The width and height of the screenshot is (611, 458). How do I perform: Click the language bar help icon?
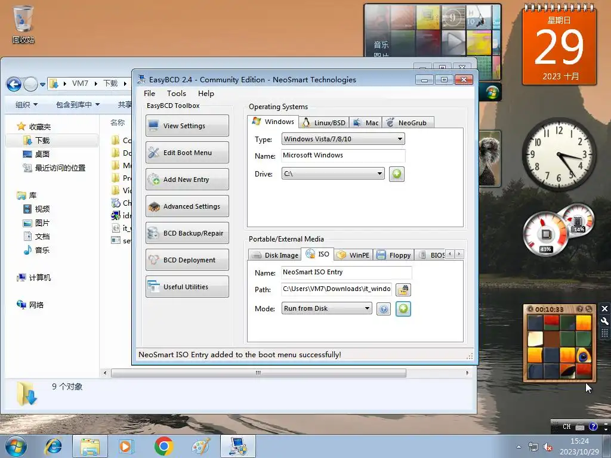coord(593,426)
